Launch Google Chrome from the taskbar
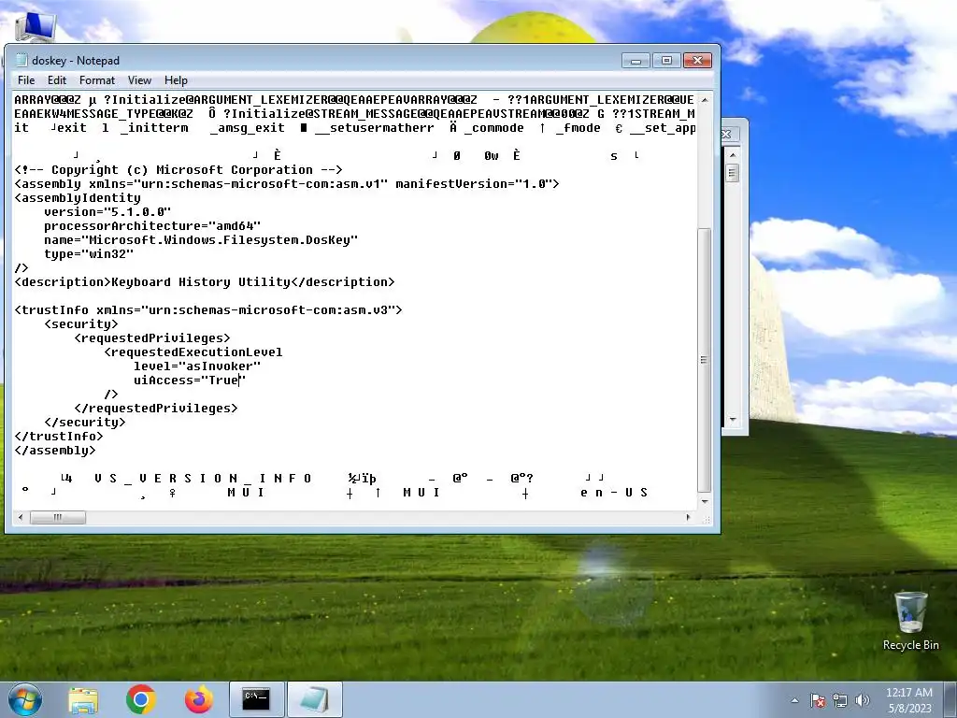This screenshot has height=718, width=957. 141,699
